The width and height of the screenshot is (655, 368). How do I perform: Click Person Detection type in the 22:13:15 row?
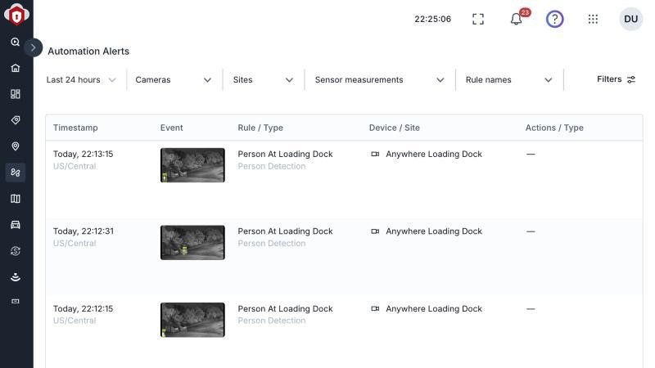click(272, 166)
